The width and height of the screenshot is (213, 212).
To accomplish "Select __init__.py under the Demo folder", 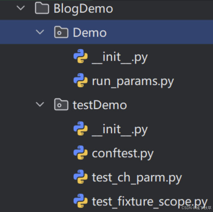I will 120,58.
